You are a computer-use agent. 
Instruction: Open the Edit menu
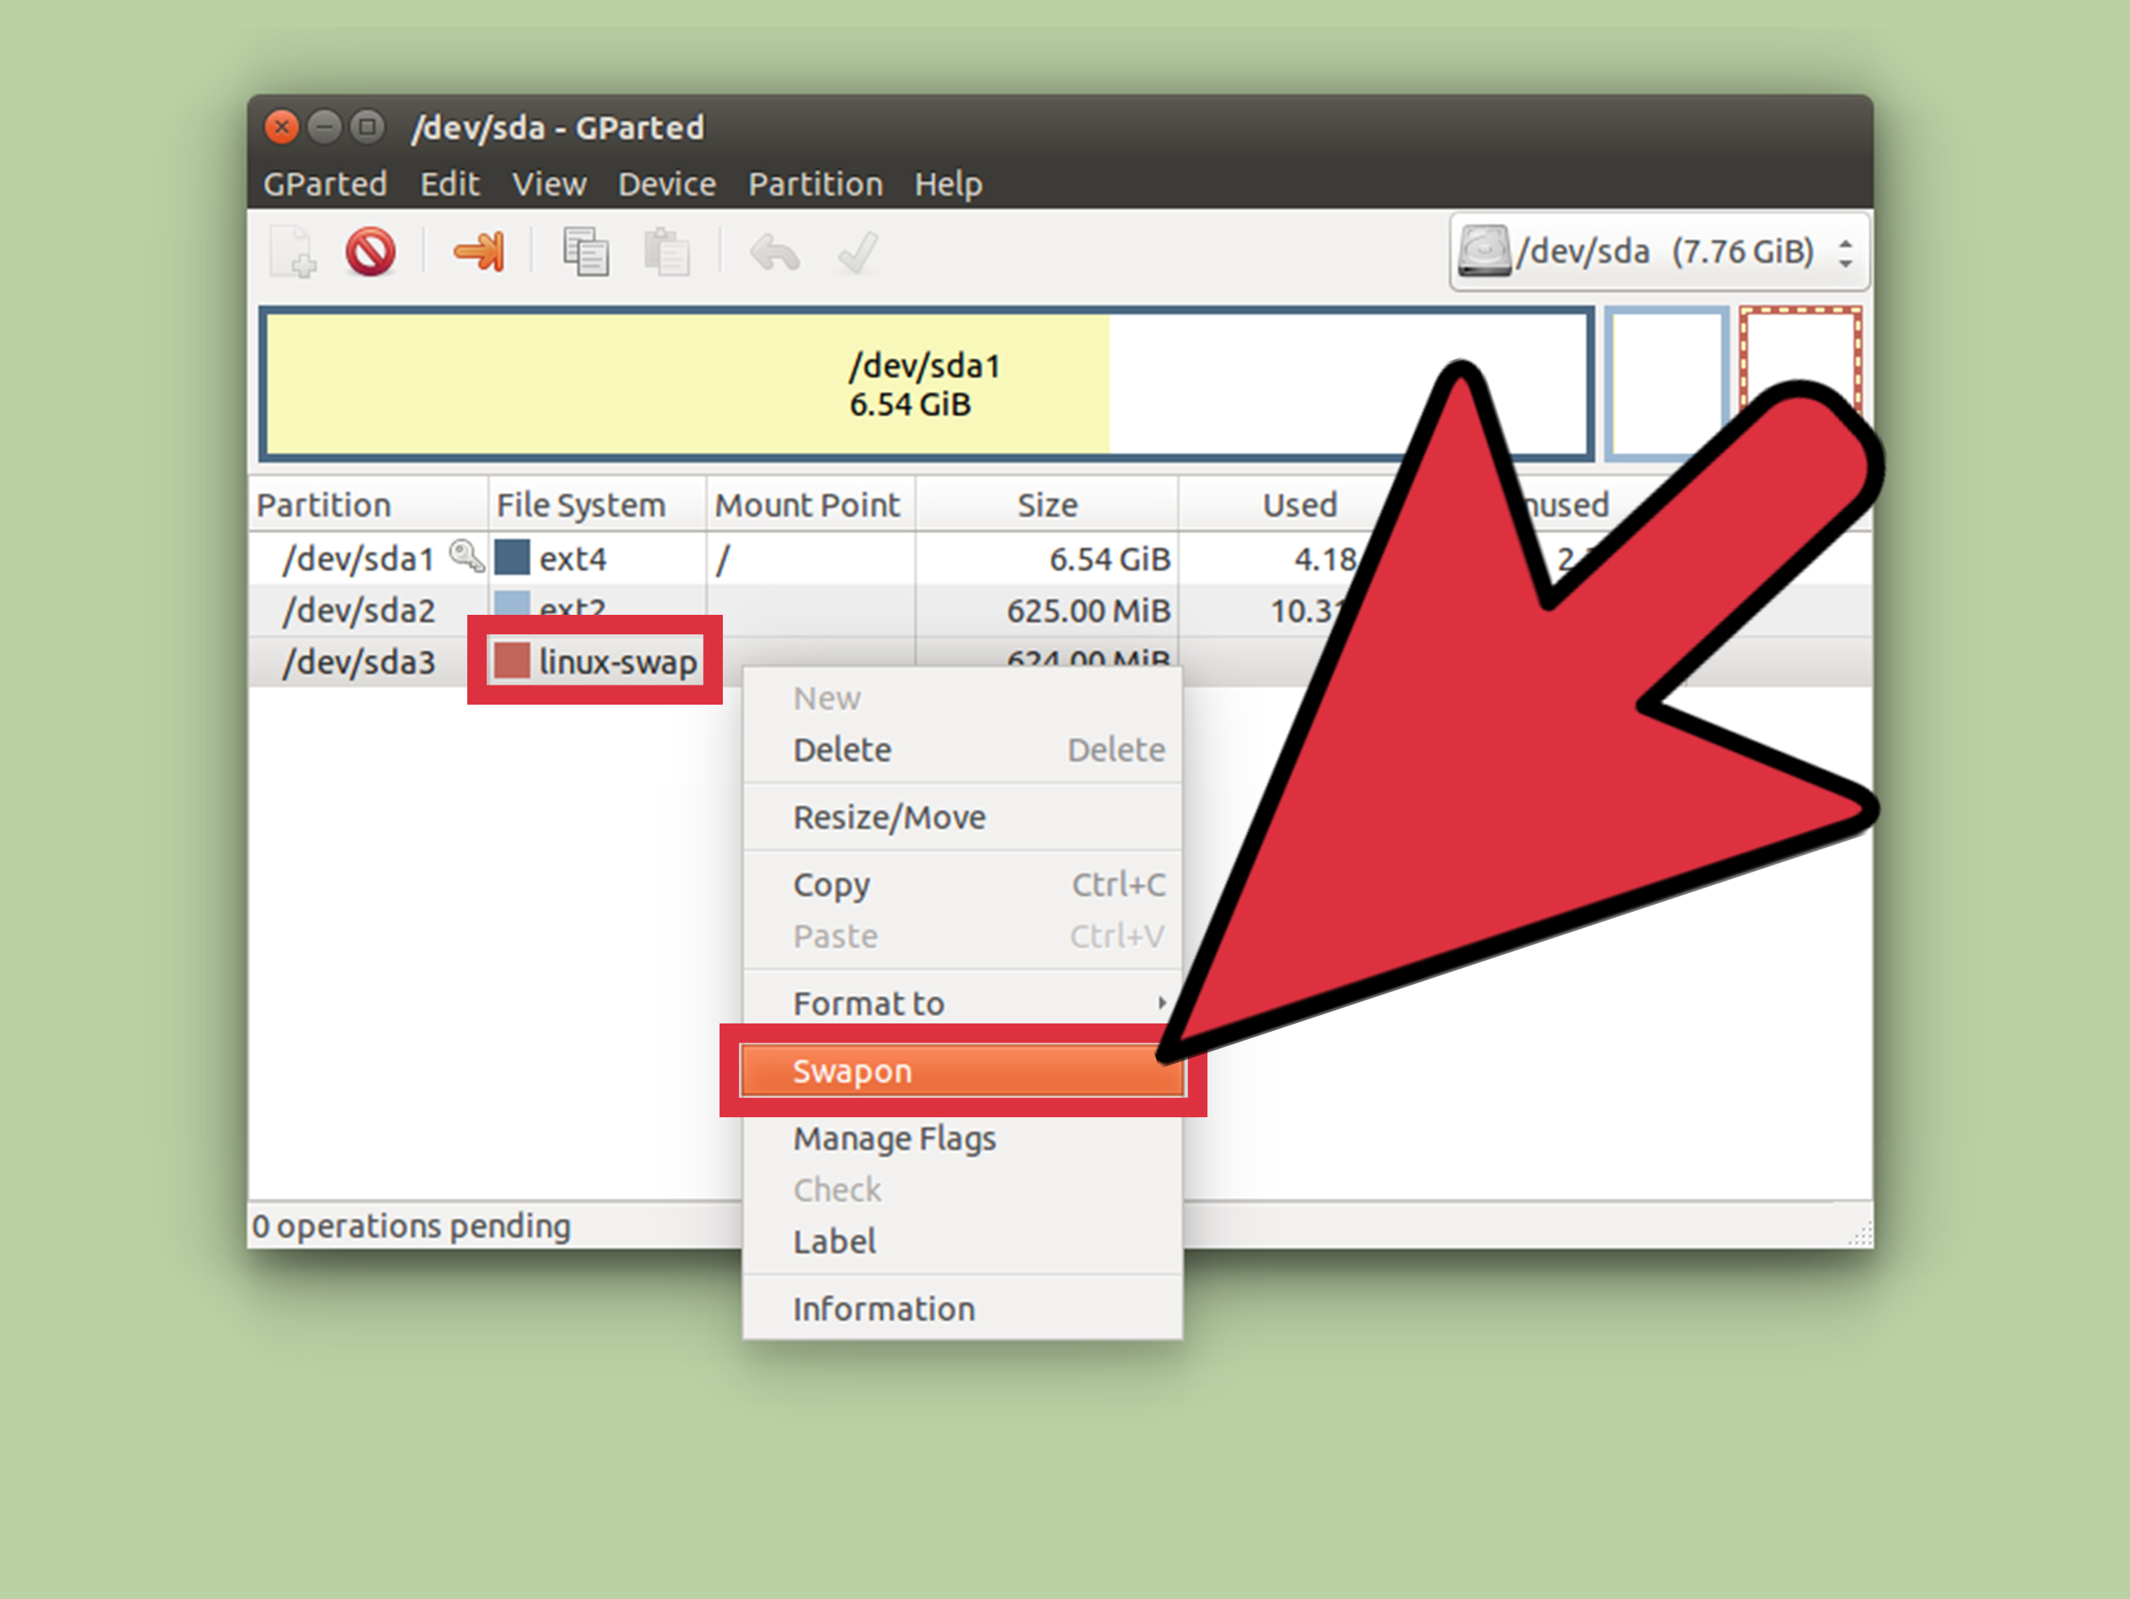450,184
